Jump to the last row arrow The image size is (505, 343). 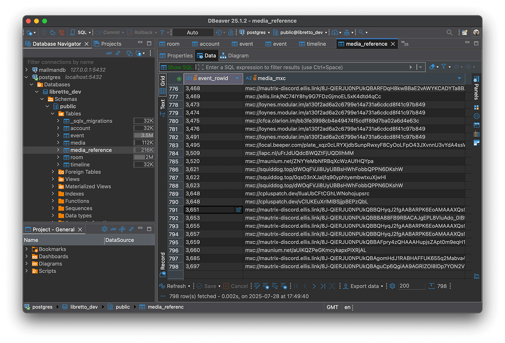point(323,286)
